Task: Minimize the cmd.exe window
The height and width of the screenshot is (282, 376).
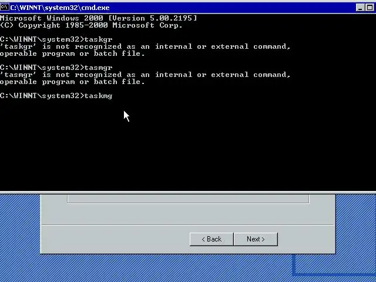Action: [360, 8]
